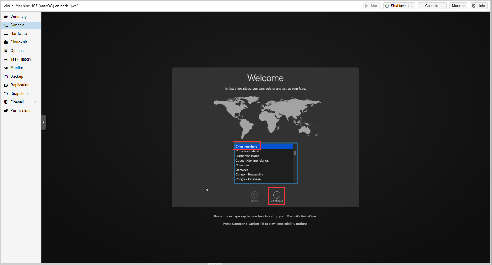Click the Monitor eye icon

click(x=6, y=68)
